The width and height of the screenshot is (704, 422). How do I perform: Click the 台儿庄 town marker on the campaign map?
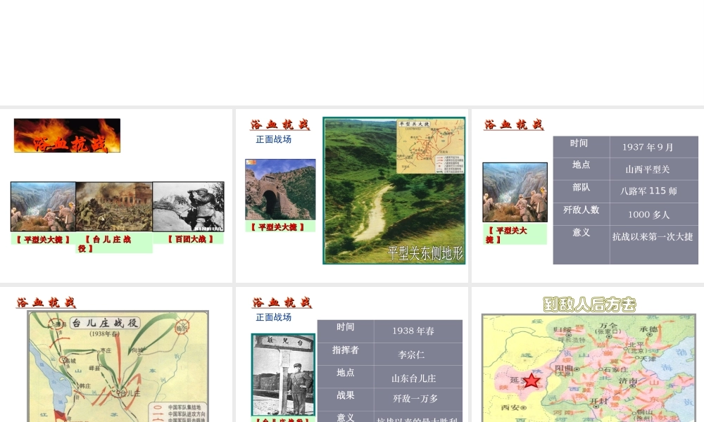pos(120,393)
